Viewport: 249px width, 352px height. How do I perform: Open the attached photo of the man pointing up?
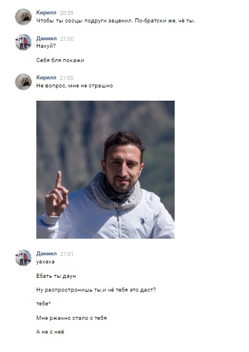click(105, 170)
